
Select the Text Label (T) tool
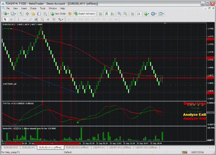coord(54,20)
